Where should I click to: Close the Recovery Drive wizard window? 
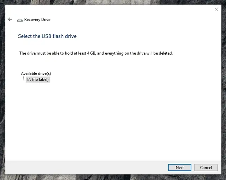point(216,10)
